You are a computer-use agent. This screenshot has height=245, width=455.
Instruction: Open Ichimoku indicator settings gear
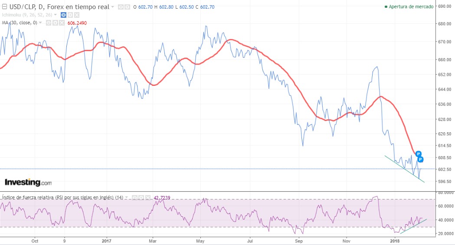pos(70,15)
